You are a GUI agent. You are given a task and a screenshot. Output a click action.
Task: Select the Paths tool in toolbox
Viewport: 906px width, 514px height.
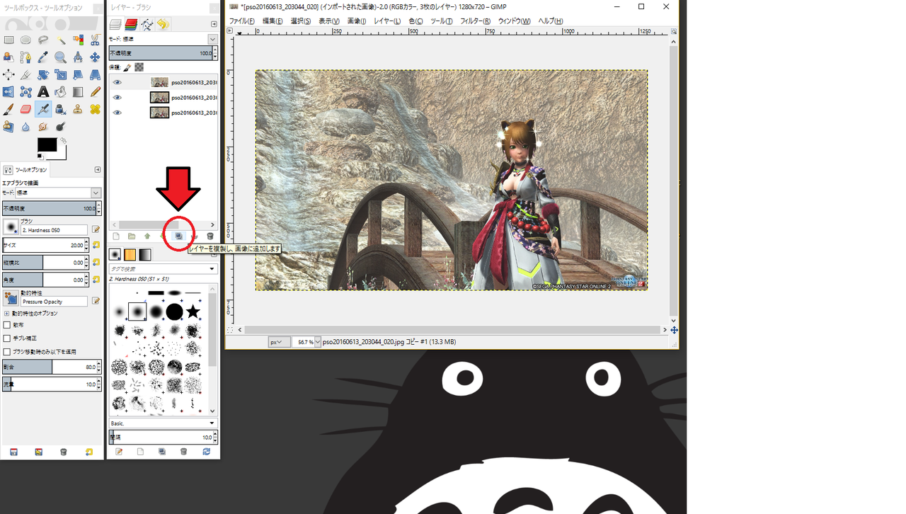(26, 57)
